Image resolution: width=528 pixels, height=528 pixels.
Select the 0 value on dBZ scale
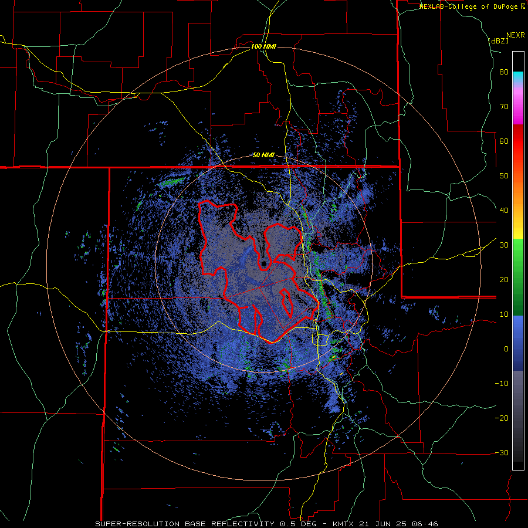pyautogui.click(x=506, y=349)
